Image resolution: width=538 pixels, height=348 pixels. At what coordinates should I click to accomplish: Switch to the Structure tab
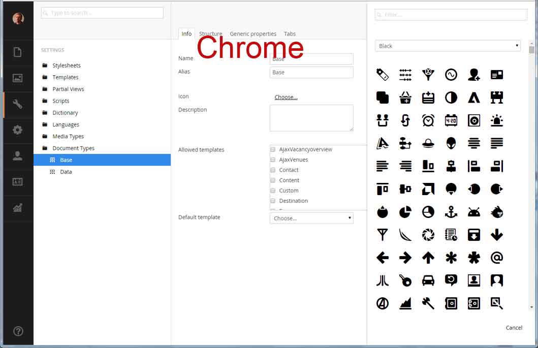[x=210, y=34]
